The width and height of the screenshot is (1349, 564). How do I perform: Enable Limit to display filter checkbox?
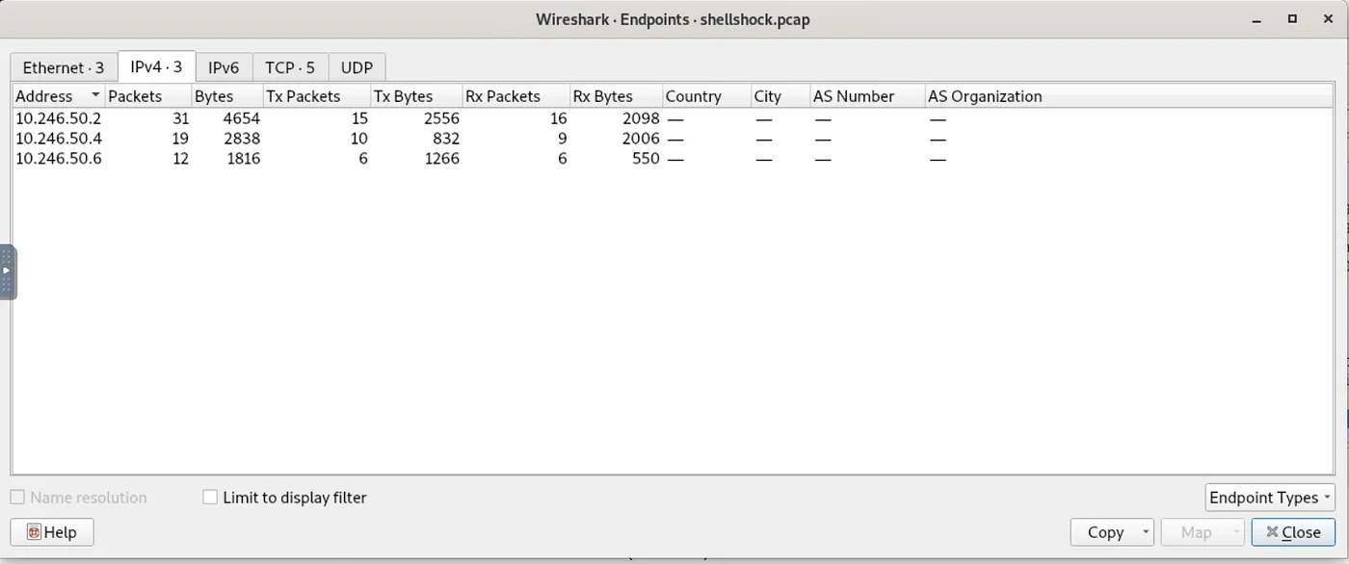pos(210,498)
